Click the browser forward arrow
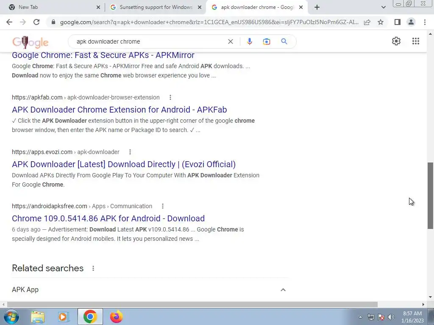The width and height of the screenshot is (434, 325). (23, 22)
